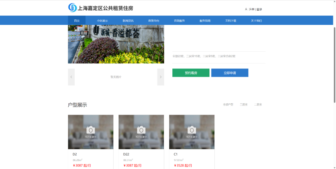
Task: Filter floor plans by 全部户型
Action: tap(228, 105)
